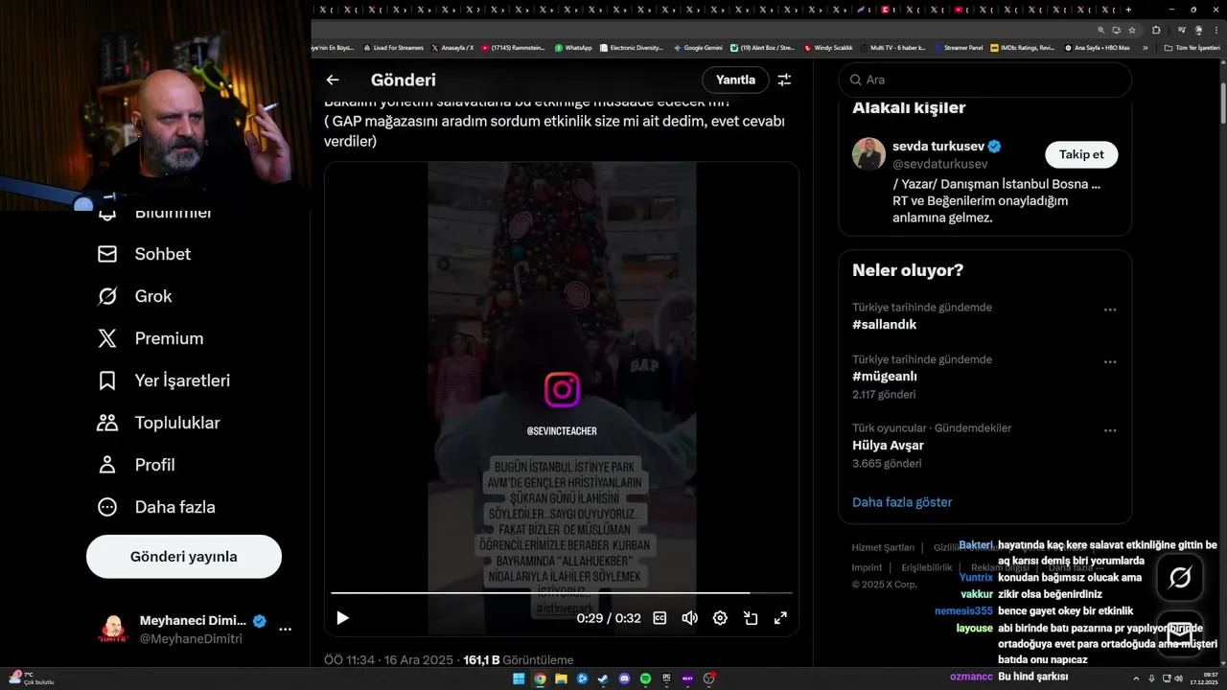Open Spotify from taskbar
The height and width of the screenshot is (690, 1227).
[x=645, y=678]
